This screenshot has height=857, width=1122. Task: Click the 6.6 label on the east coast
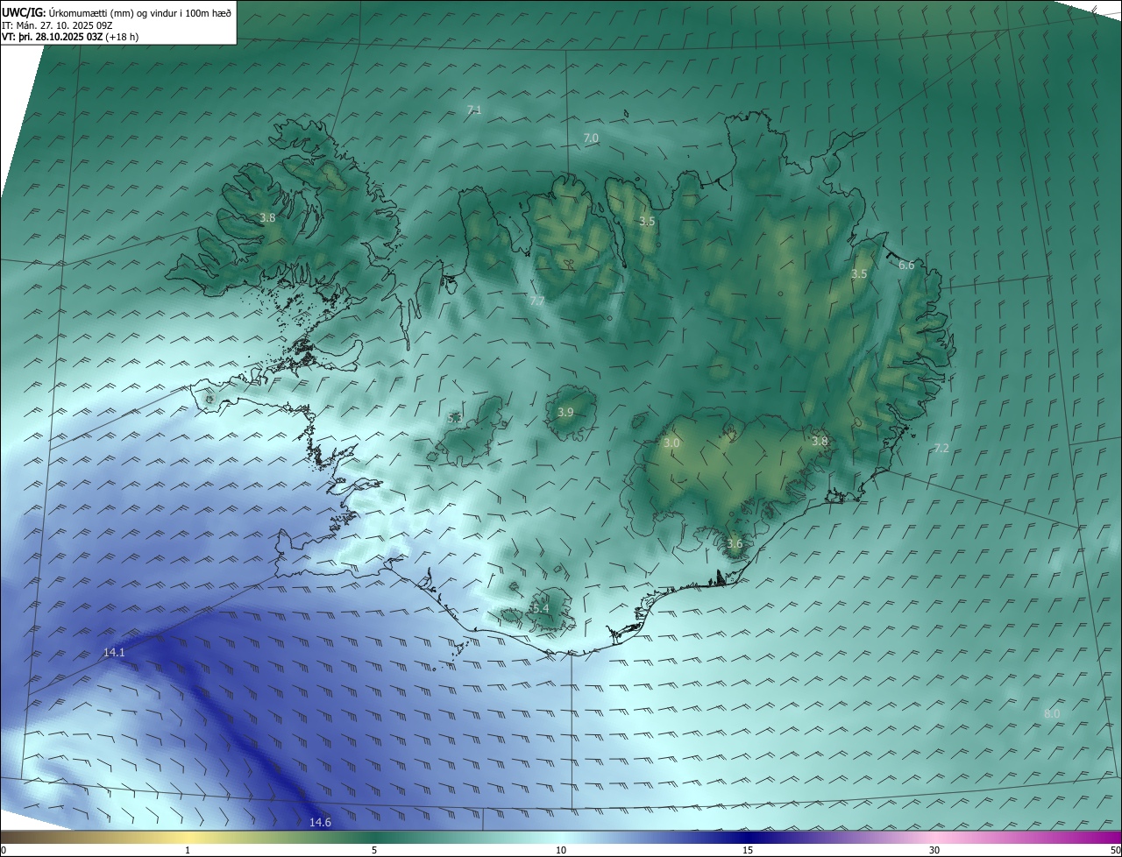(906, 266)
